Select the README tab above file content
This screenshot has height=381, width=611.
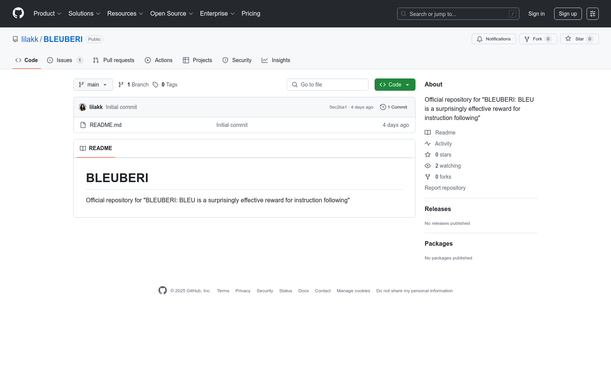pyautogui.click(x=96, y=148)
